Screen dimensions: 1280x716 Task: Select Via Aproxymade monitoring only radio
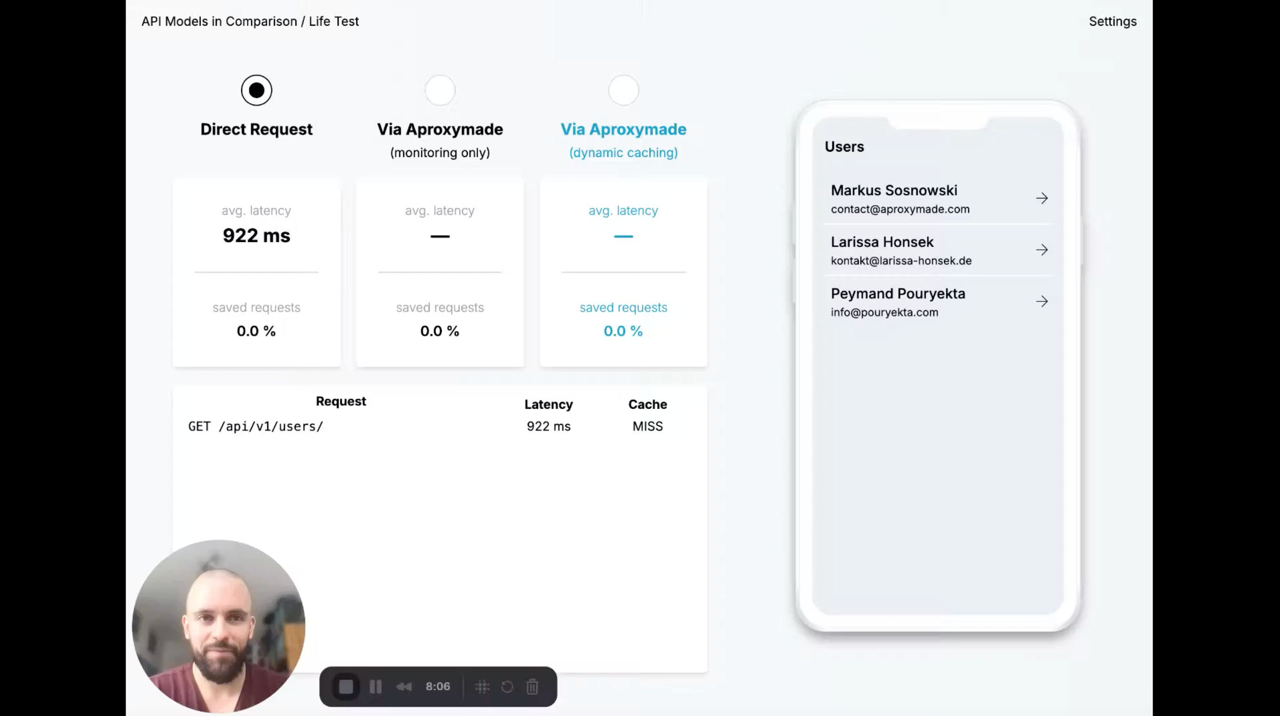click(x=440, y=91)
